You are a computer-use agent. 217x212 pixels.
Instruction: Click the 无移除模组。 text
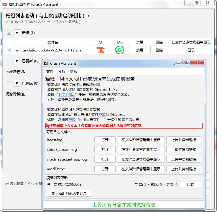click(16, 94)
